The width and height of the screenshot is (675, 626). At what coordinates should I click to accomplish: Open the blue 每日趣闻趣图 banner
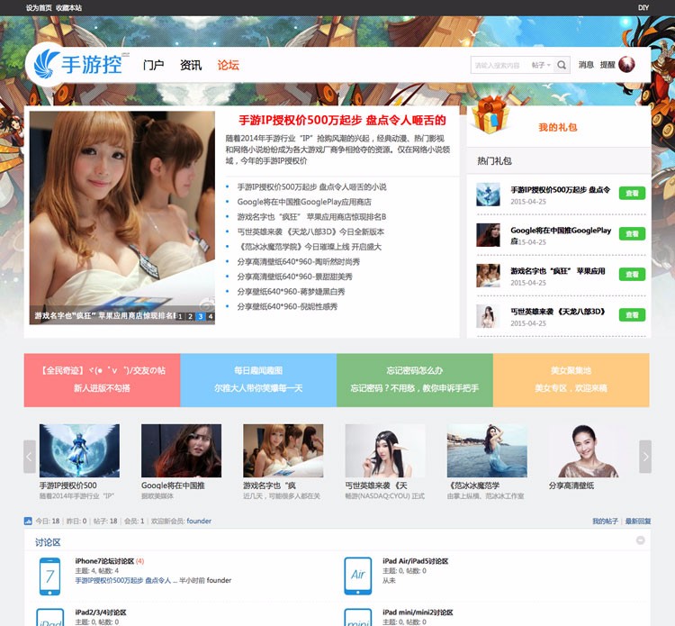[258, 380]
